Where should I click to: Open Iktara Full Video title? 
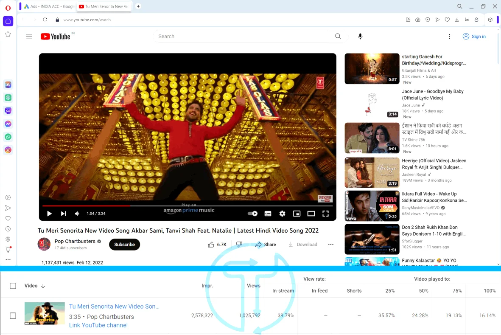click(434, 197)
